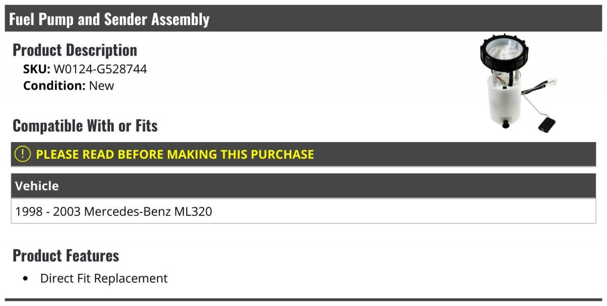Image resolution: width=607 pixels, height=306 pixels.
Task: Open the fuel pump product image
Action: click(517, 84)
